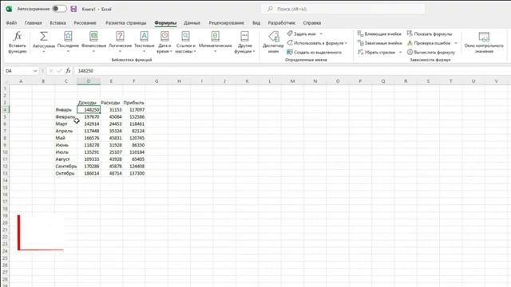This screenshot has height=287, width=511.
Task: Switch to the Draw (Рисование) tab
Action: click(85, 23)
